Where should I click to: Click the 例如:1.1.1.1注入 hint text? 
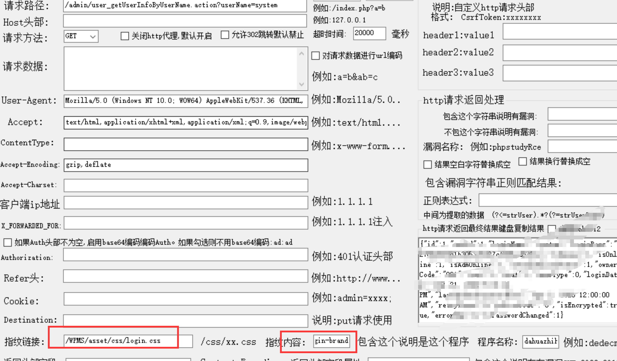352,222
